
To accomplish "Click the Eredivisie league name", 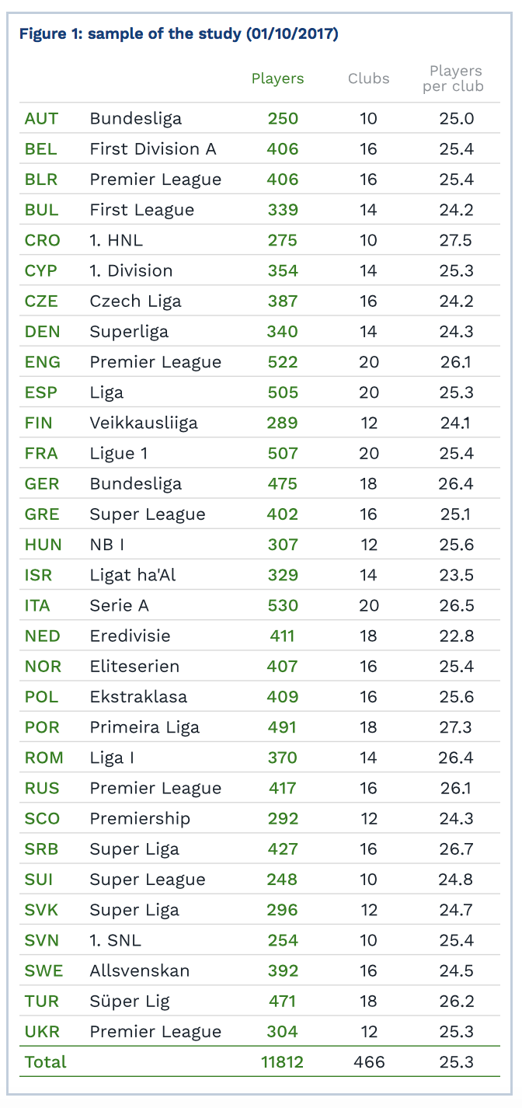I will (x=130, y=636).
